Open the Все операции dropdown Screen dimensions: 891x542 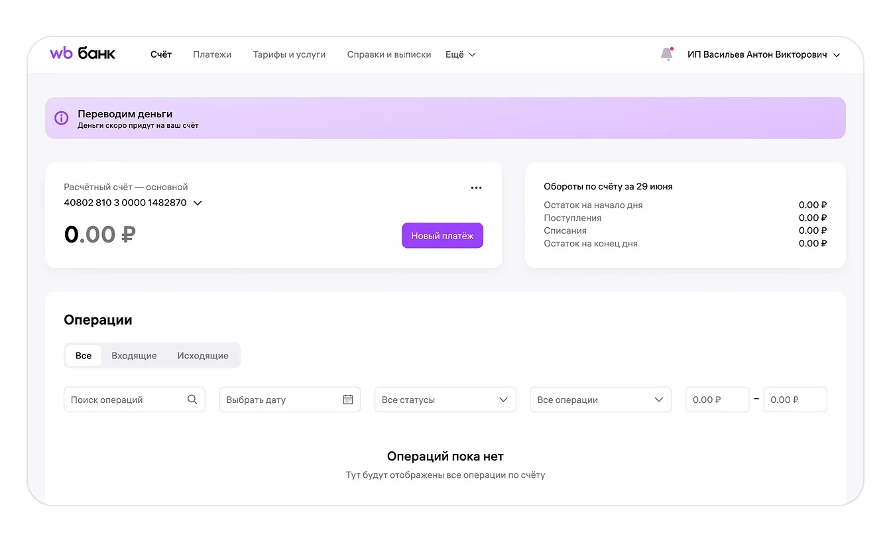tap(601, 400)
